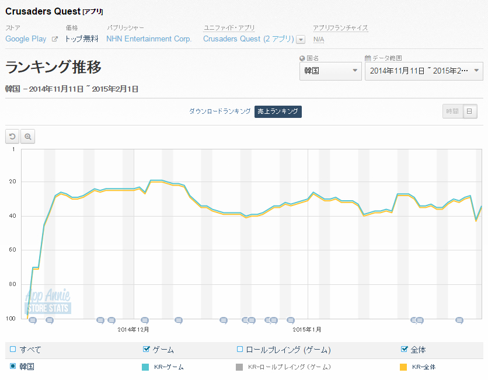Click the reset zoom undo icon
Viewport: 488px width, 380px height.
[12, 137]
